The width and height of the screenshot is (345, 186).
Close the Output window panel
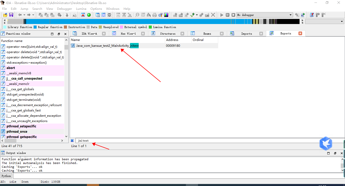pos(342,153)
